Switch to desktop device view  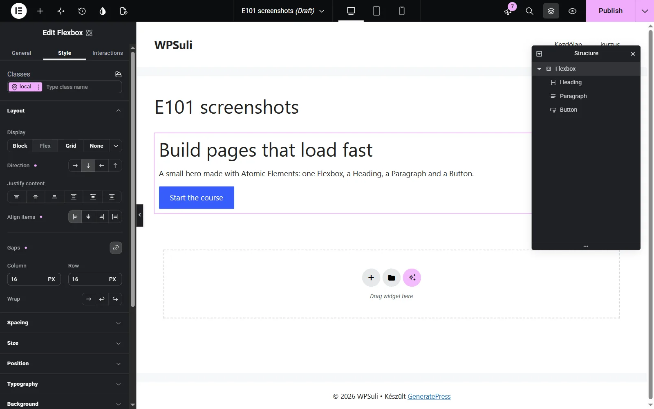point(351,11)
